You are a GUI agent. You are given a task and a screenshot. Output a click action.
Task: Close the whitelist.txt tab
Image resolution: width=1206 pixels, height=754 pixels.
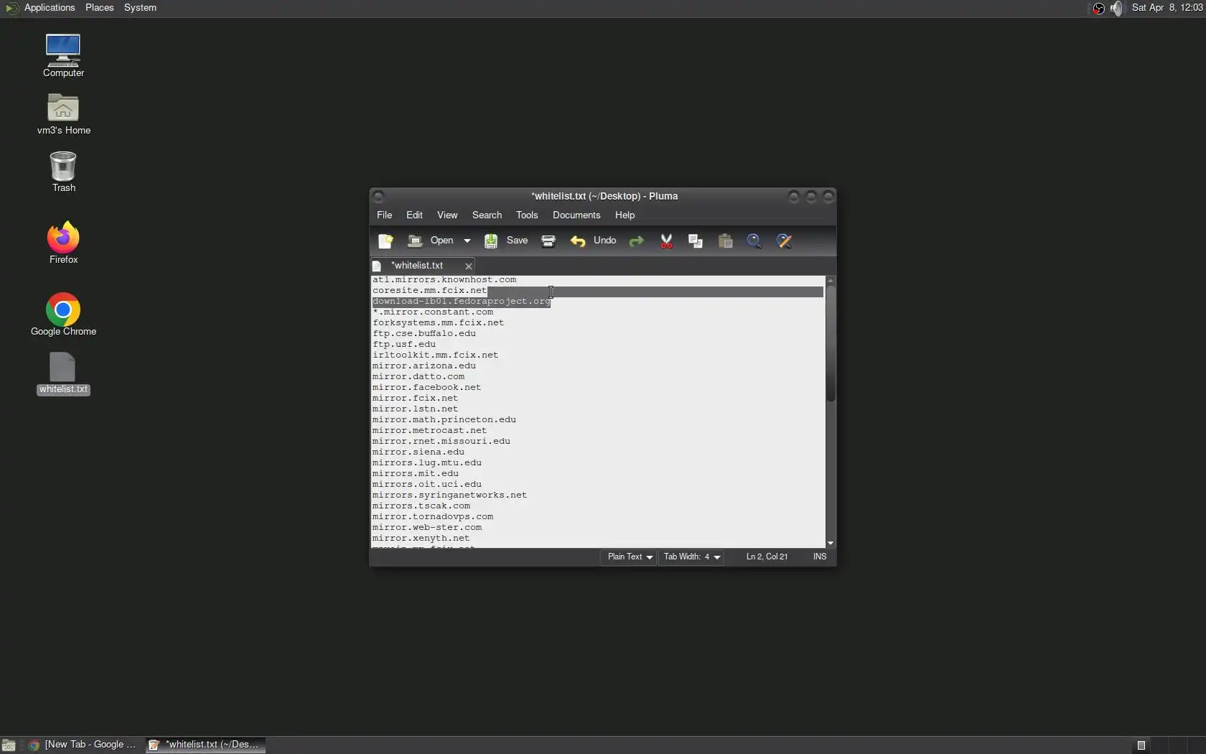469,266
